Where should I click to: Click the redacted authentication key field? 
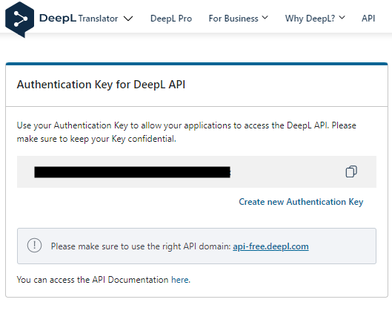pyautogui.click(x=132, y=172)
